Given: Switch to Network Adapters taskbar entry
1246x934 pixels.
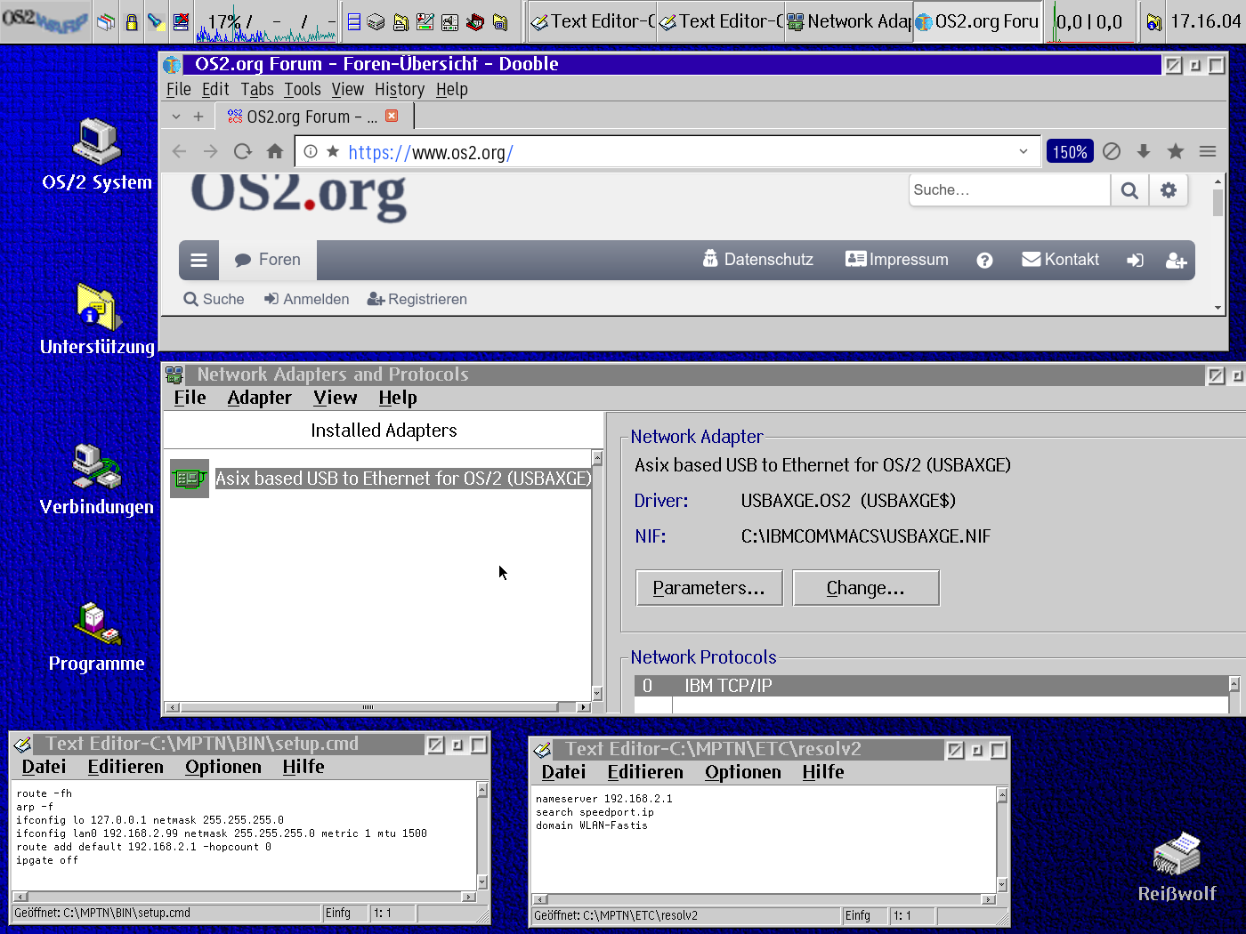Looking at the screenshot, I should tap(848, 21).
